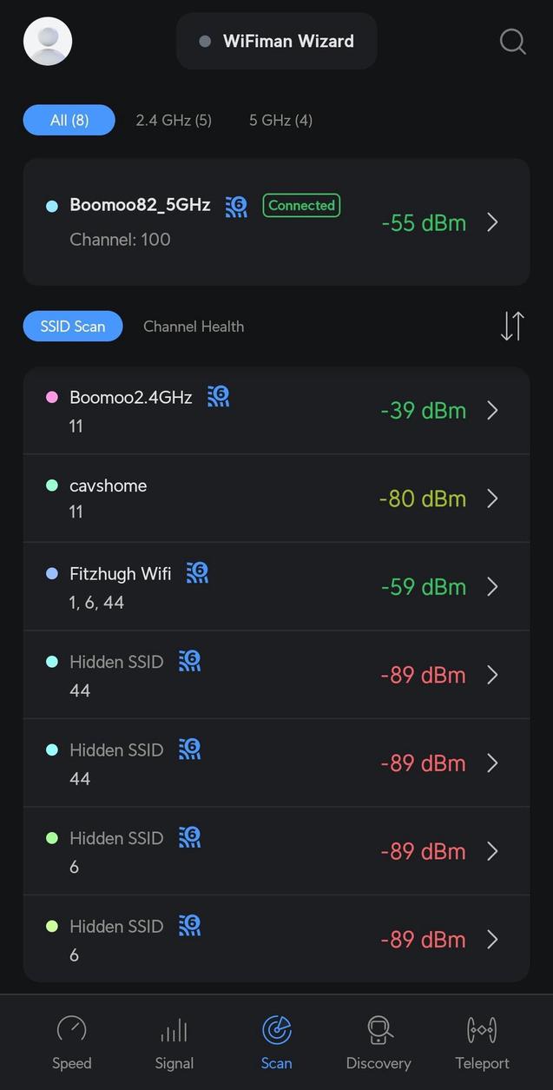Image resolution: width=553 pixels, height=1090 pixels.
Task: Select the Signal meter tool
Action: tap(174, 1040)
